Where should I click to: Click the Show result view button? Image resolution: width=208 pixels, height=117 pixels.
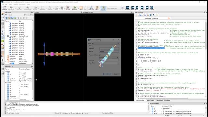tap(29, 15)
